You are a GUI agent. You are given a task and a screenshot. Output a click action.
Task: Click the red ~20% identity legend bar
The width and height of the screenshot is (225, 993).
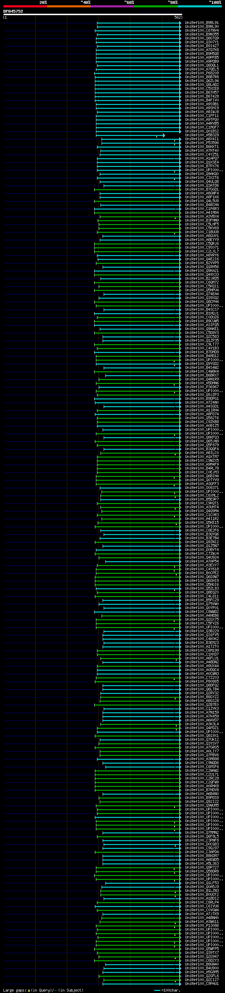click(25, 6)
